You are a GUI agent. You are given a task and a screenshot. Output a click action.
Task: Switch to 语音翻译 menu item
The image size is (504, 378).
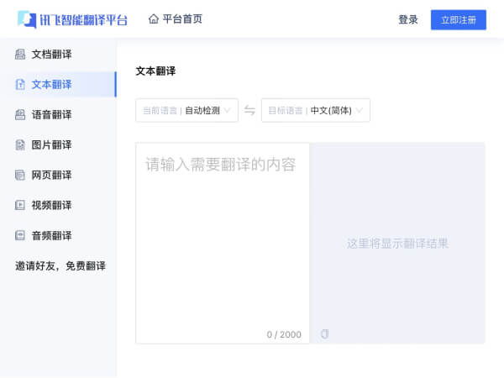51,115
